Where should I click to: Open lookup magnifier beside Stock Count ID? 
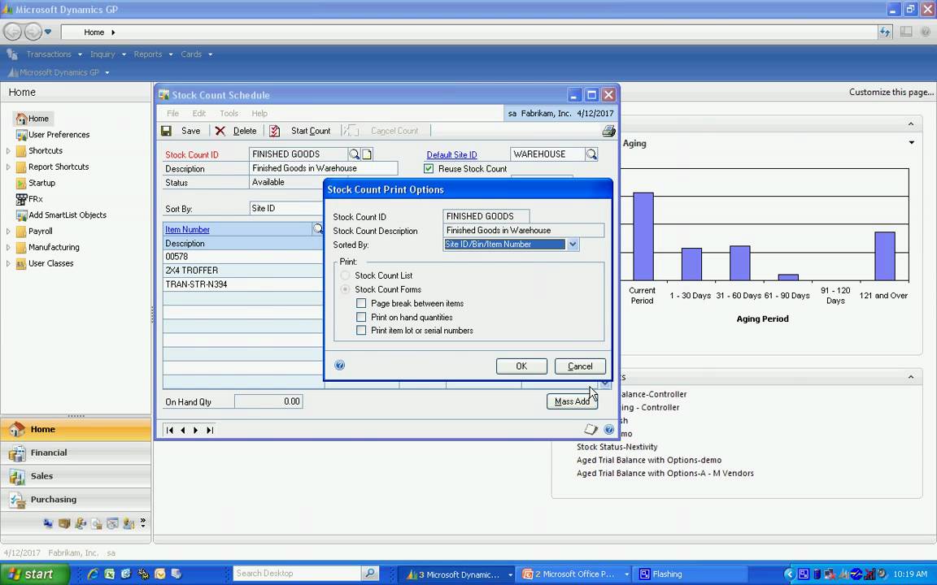point(355,154)
